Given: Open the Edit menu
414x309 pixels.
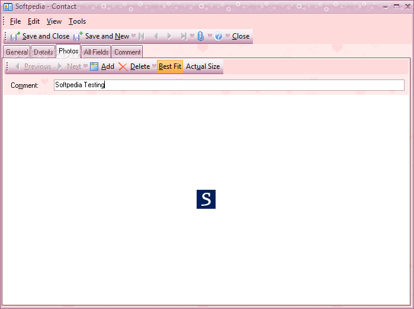Looking at the screenshot, I should (x=34, y=21).
